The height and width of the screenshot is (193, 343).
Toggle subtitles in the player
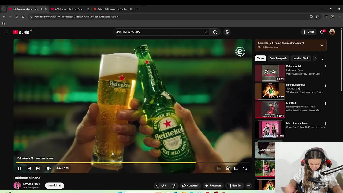tap(219, 168)
